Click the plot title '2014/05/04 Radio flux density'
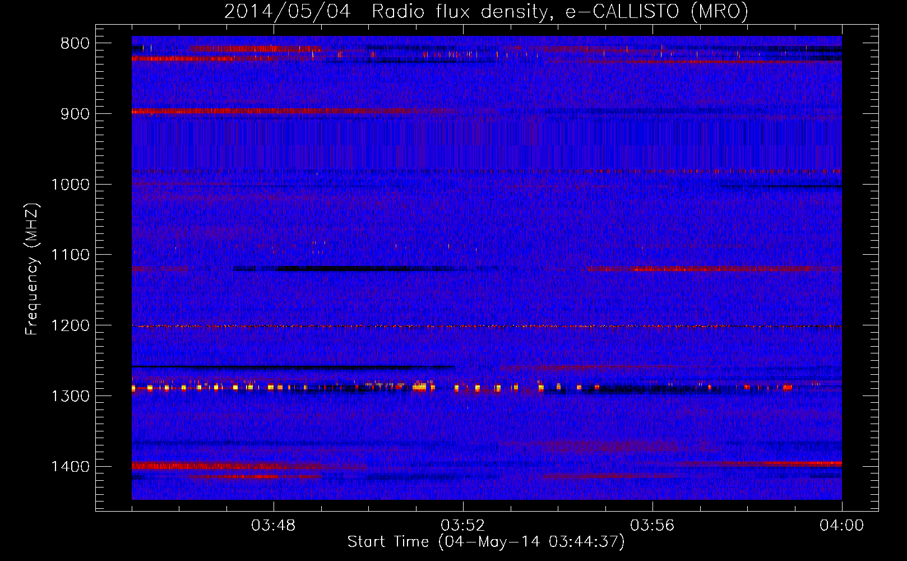 [486, 12]
